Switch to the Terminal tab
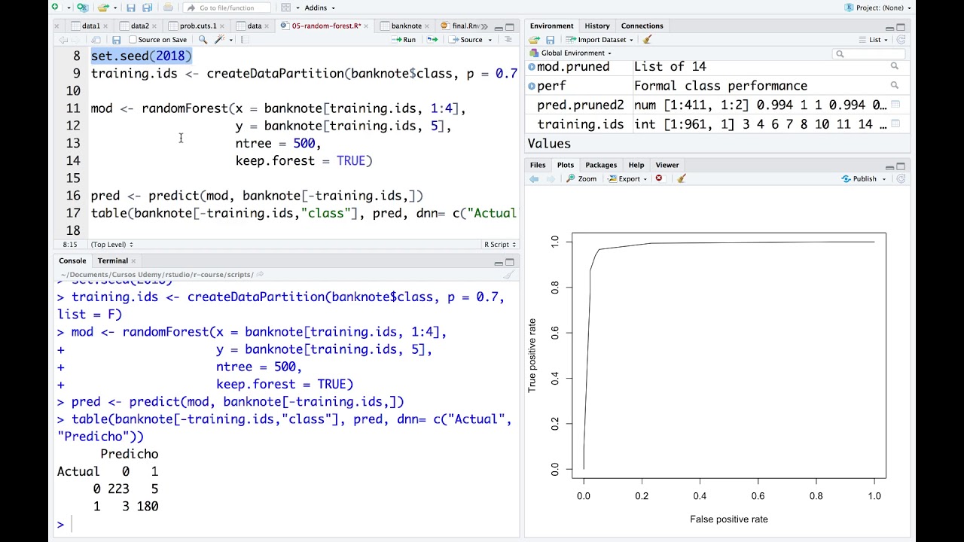 pos(112,260)
